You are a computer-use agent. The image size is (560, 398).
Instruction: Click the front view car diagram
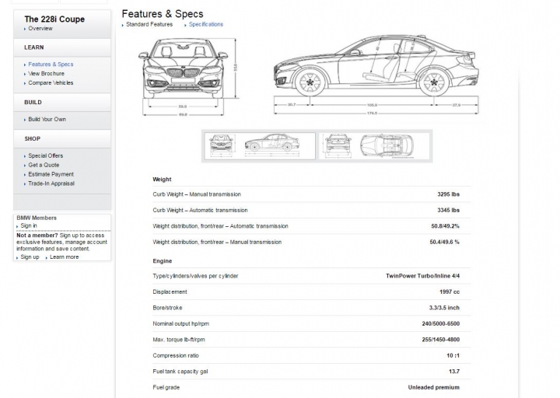point(188,76)
